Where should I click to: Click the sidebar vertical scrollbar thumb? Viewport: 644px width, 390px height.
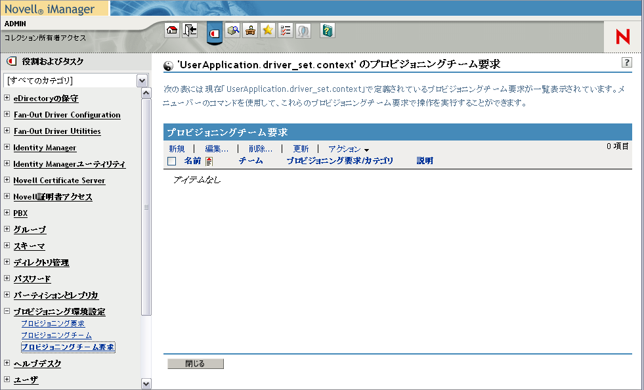tap(146, 207)
